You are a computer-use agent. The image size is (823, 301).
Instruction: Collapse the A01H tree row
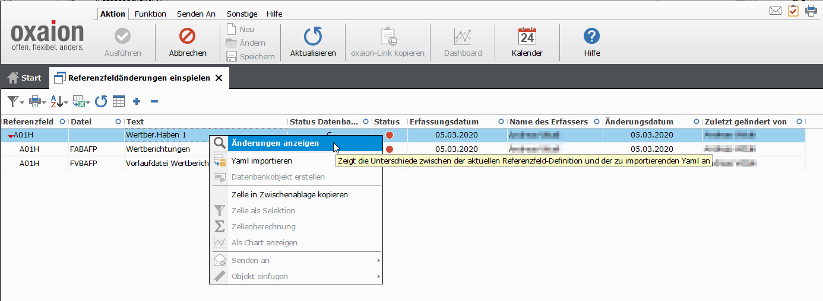(10, 136)
